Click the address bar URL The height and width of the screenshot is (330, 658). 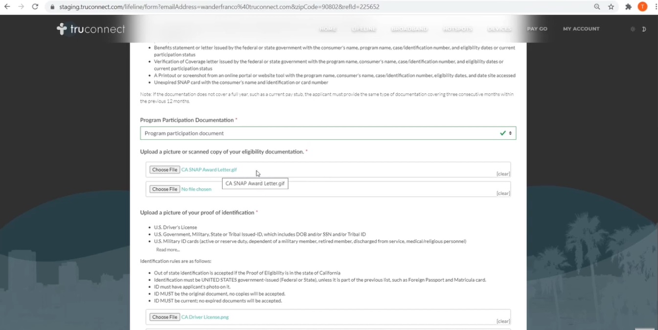pos(219,7)
